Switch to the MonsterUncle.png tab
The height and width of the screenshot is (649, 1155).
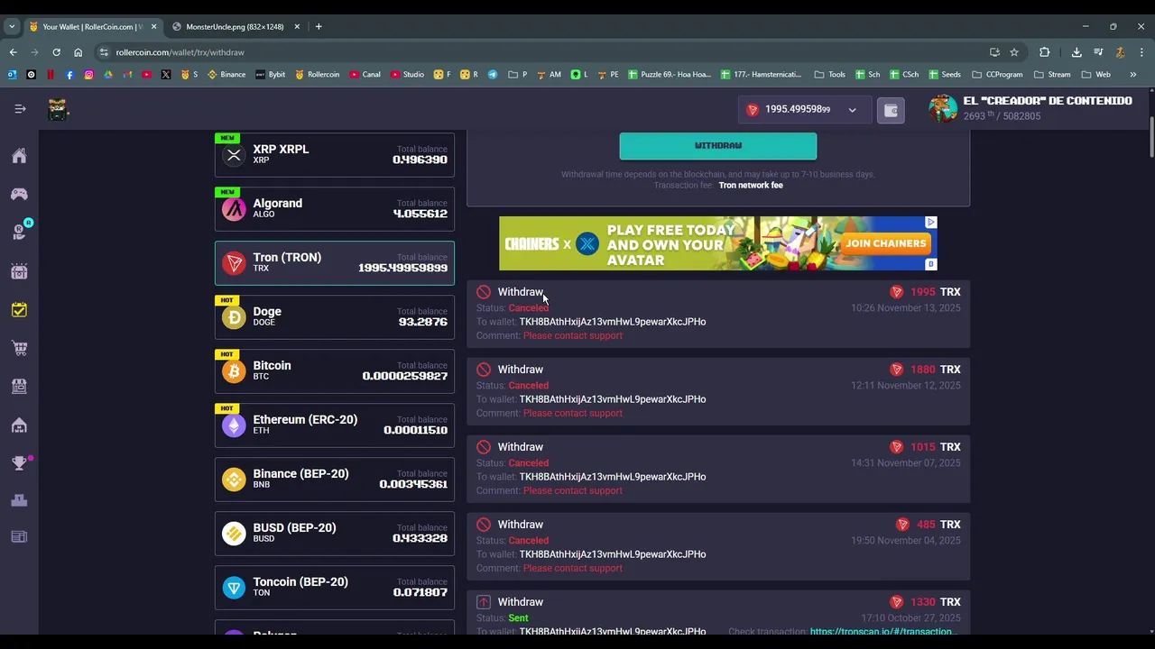(x=235, y=26)
